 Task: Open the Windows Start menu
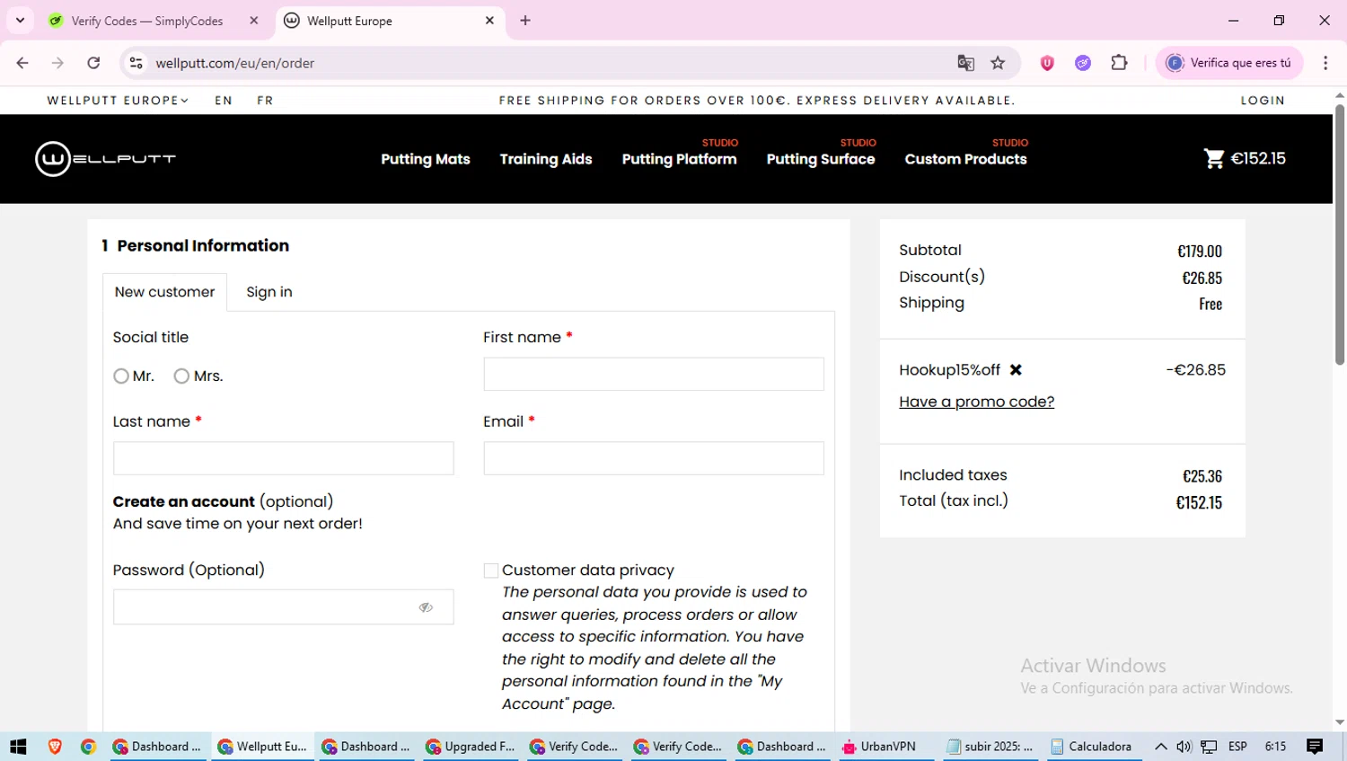tap(18, 747)
